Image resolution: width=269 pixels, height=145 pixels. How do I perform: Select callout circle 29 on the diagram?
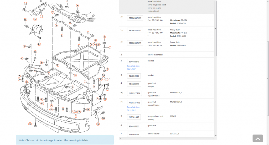coord(107,89)
